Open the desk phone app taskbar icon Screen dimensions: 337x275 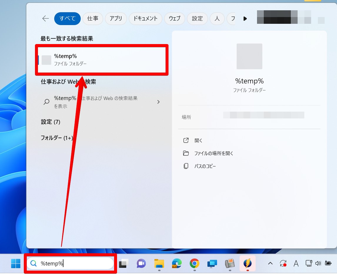(x=230, y=264)
